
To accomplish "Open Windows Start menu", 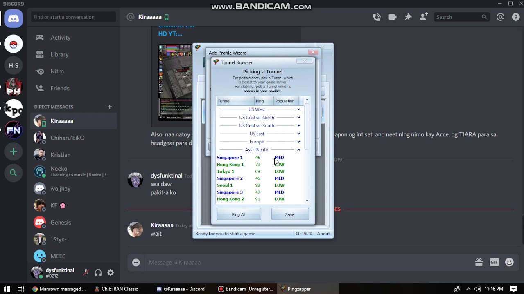I will pos(7,289).
